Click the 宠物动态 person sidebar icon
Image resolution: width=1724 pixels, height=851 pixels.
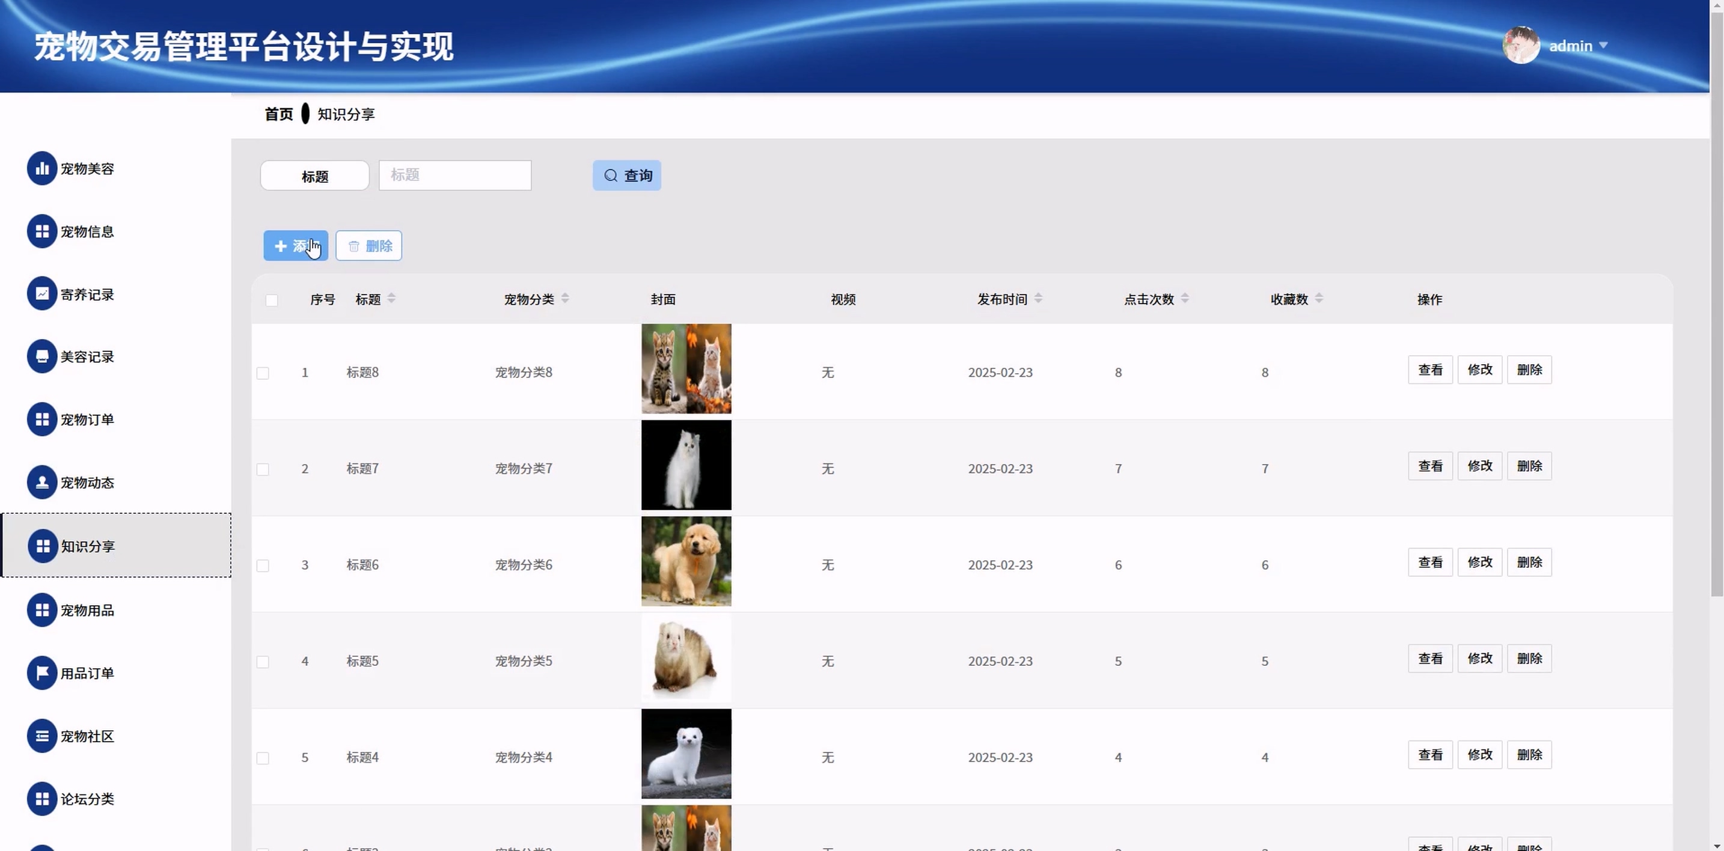(x=41, y=482)
